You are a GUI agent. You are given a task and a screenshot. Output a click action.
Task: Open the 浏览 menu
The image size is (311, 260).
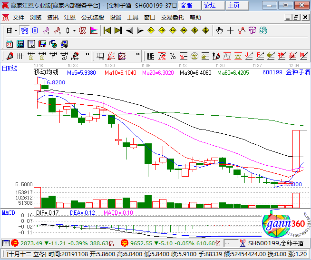(x=36, y=18)
